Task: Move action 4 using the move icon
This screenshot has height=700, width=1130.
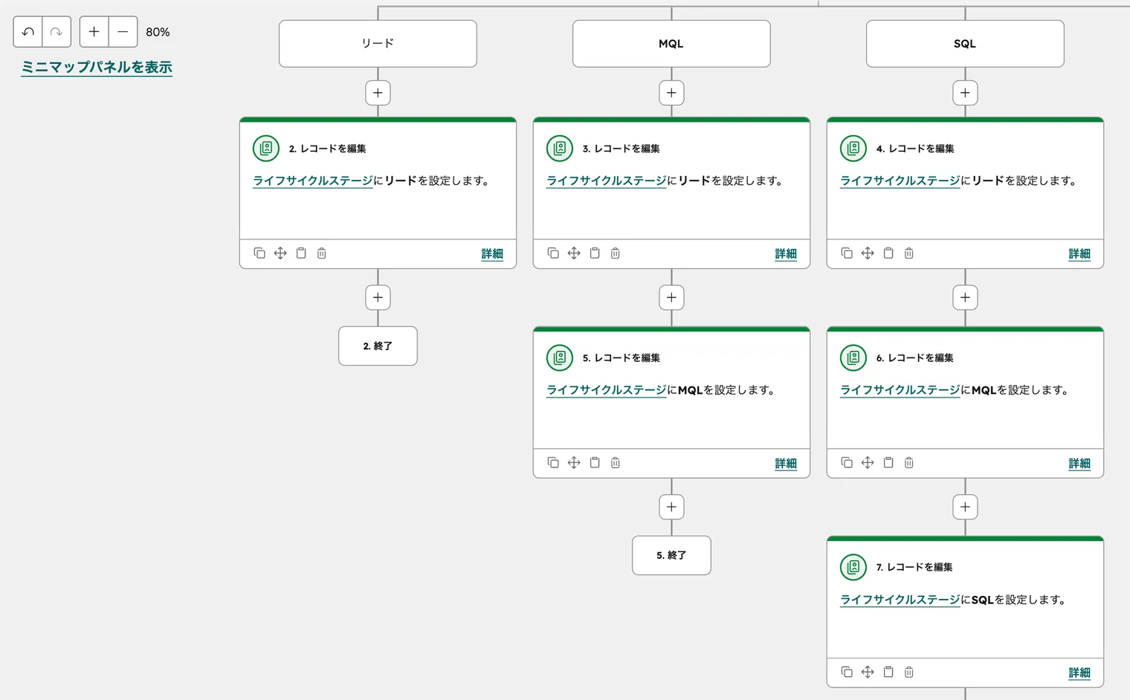Action: [x=868, y=253]
